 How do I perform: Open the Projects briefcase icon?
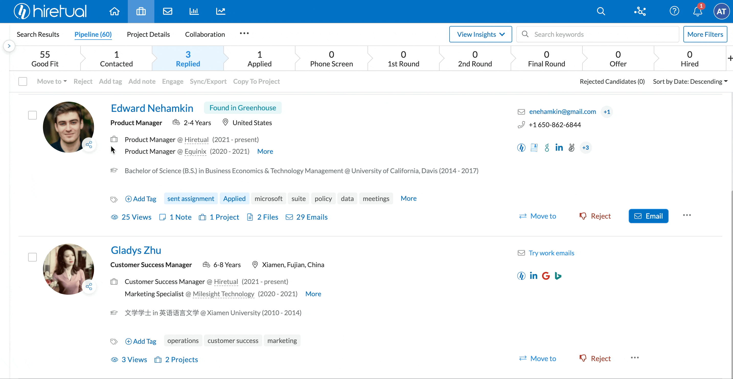[141, 11]
